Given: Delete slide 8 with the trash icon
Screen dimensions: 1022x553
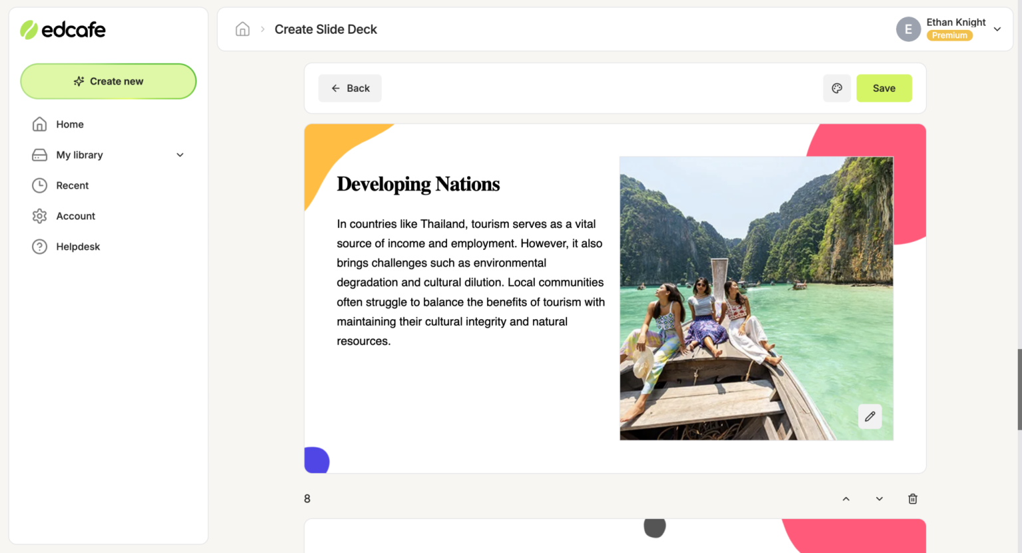Looking at the screenshot, I should [912, 498].
